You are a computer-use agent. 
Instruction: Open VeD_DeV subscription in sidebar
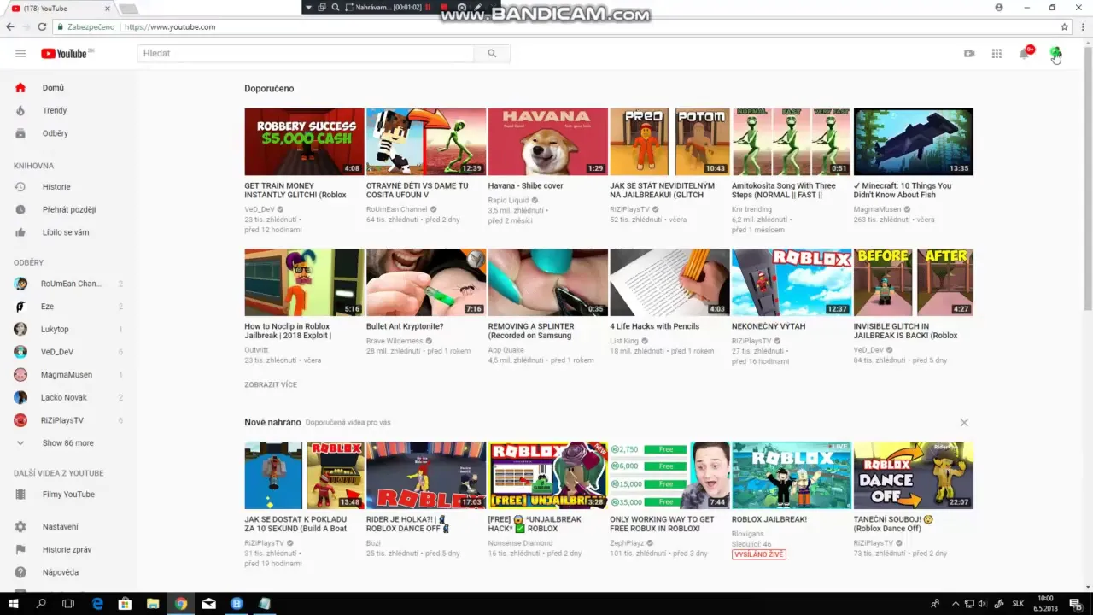68,352
